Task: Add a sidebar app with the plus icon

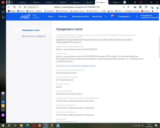Action: [x=3, y=110]
